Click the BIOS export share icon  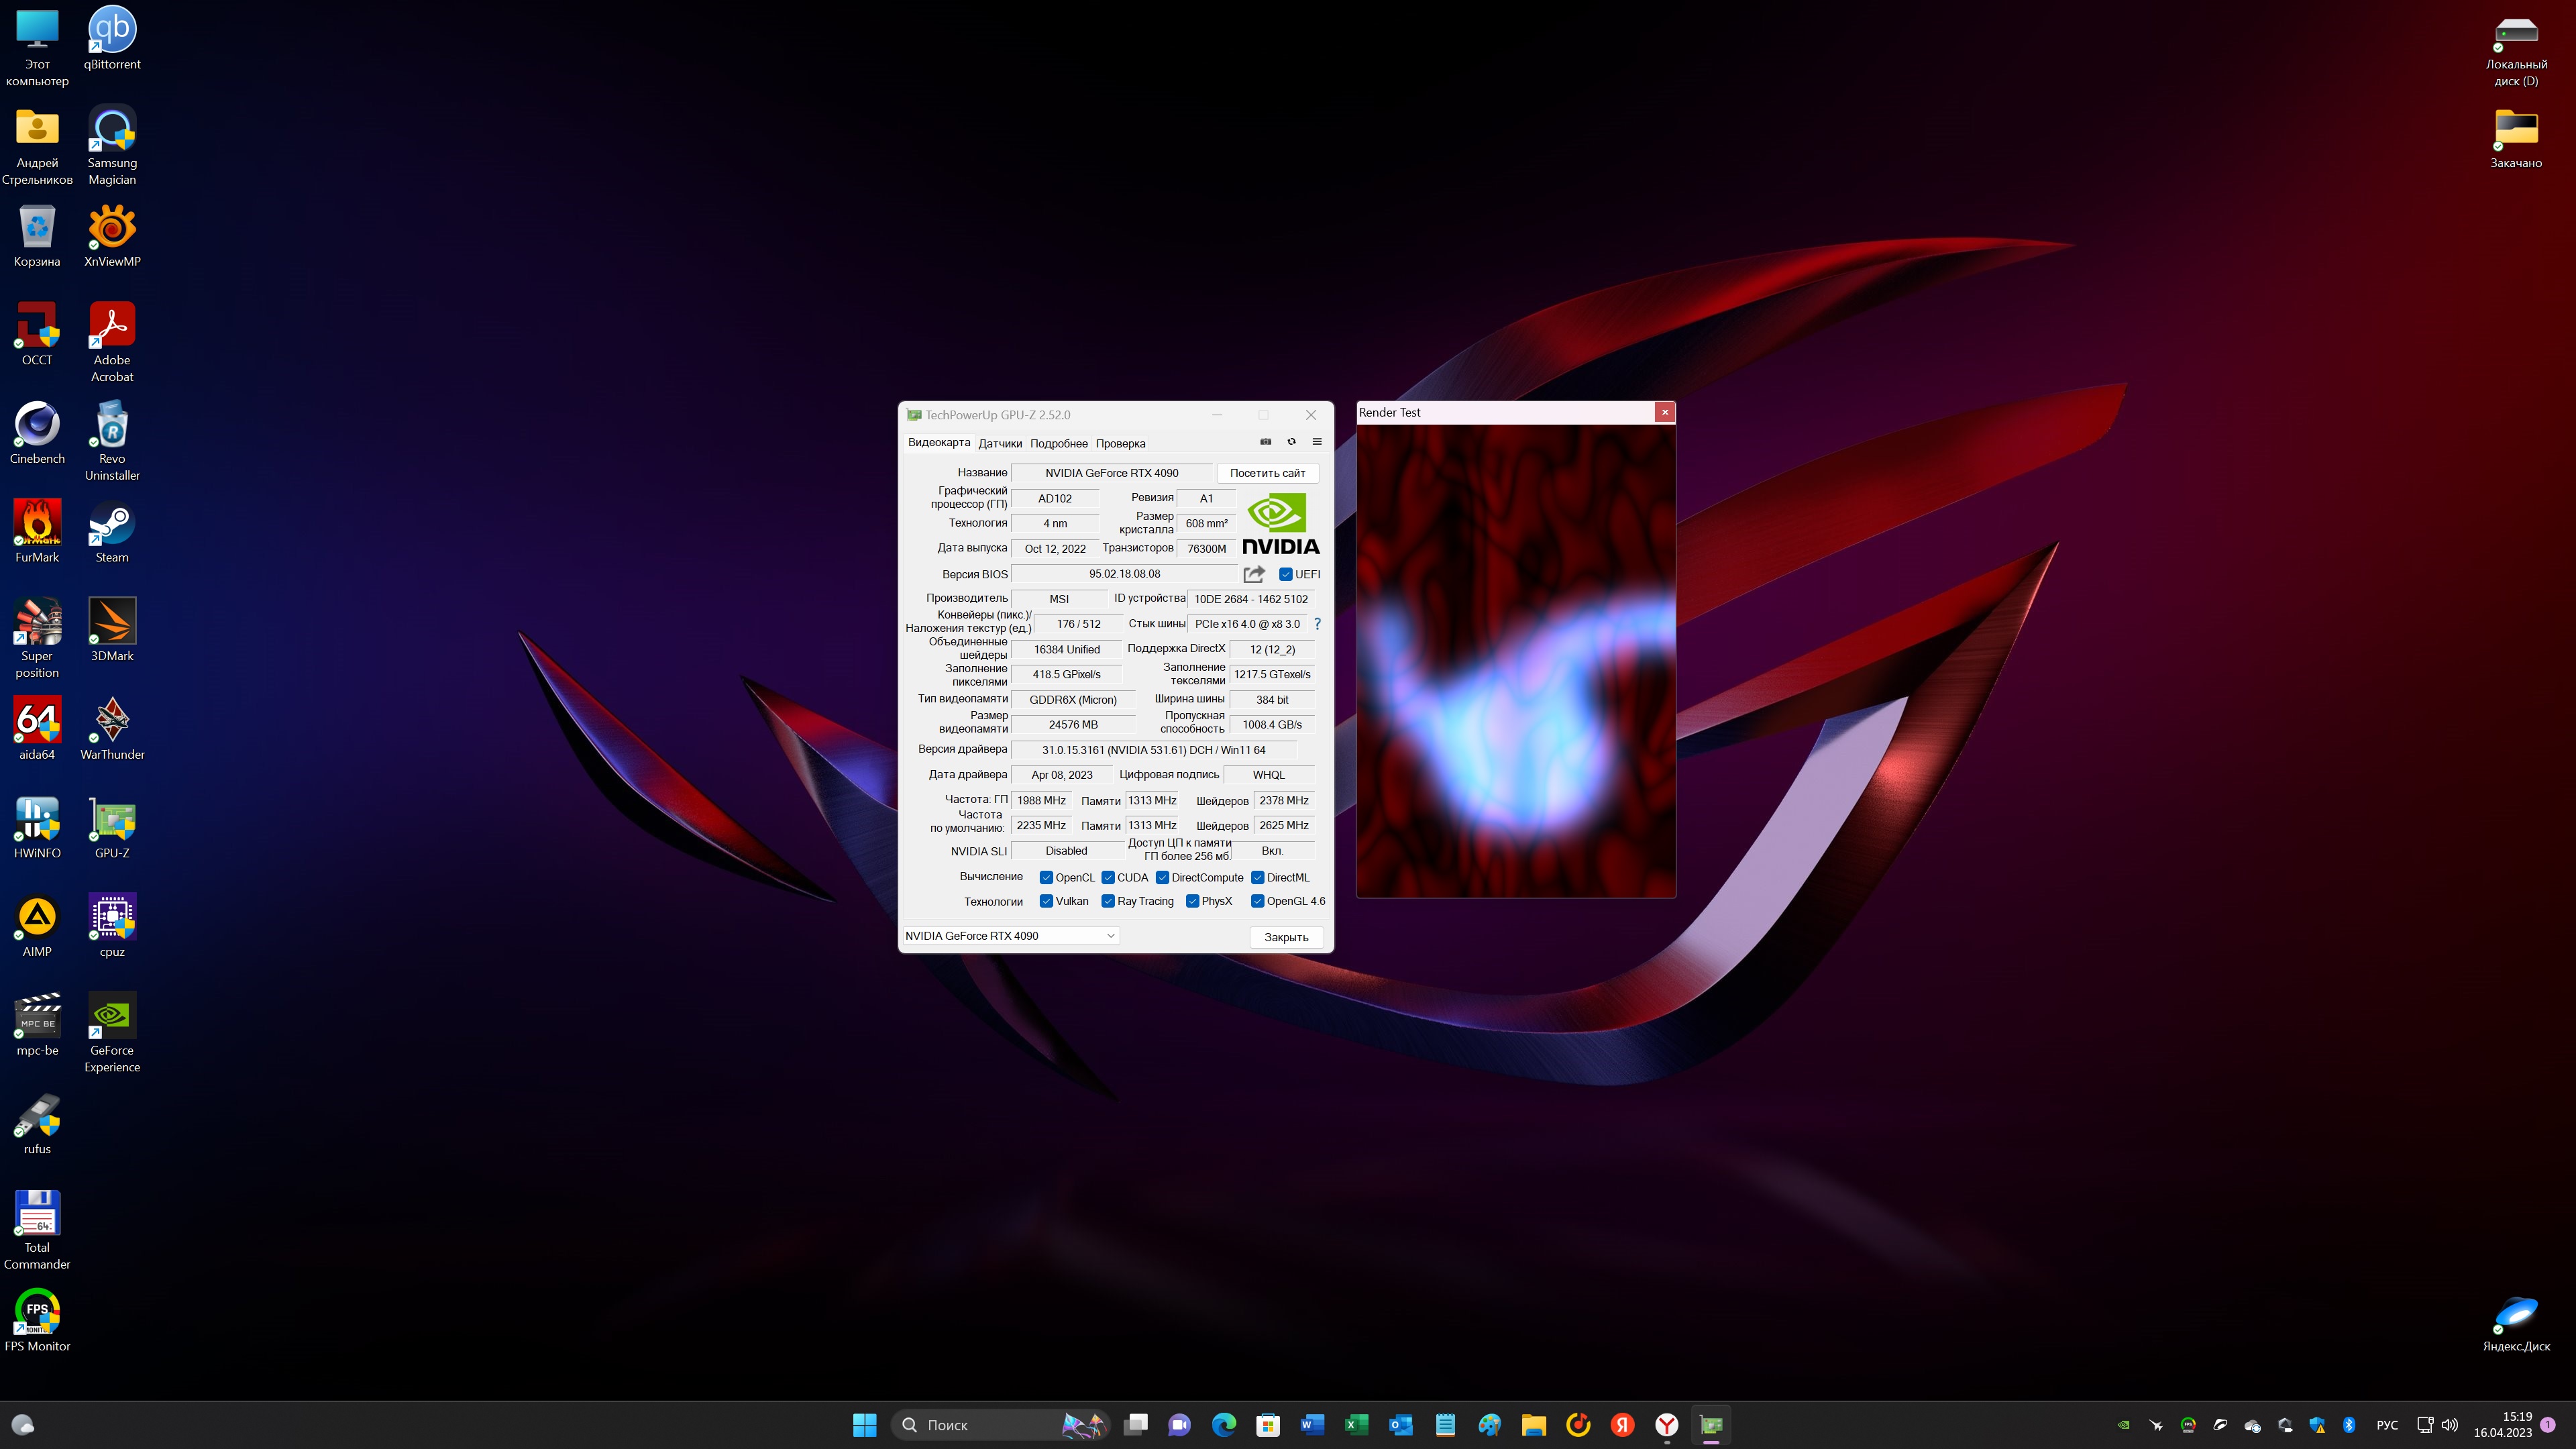pyautogui.click(x=1254, y=574)
